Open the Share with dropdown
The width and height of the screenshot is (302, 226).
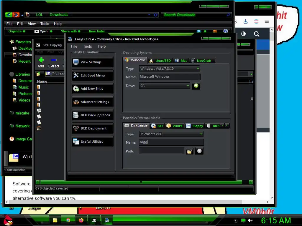[70, 31]
